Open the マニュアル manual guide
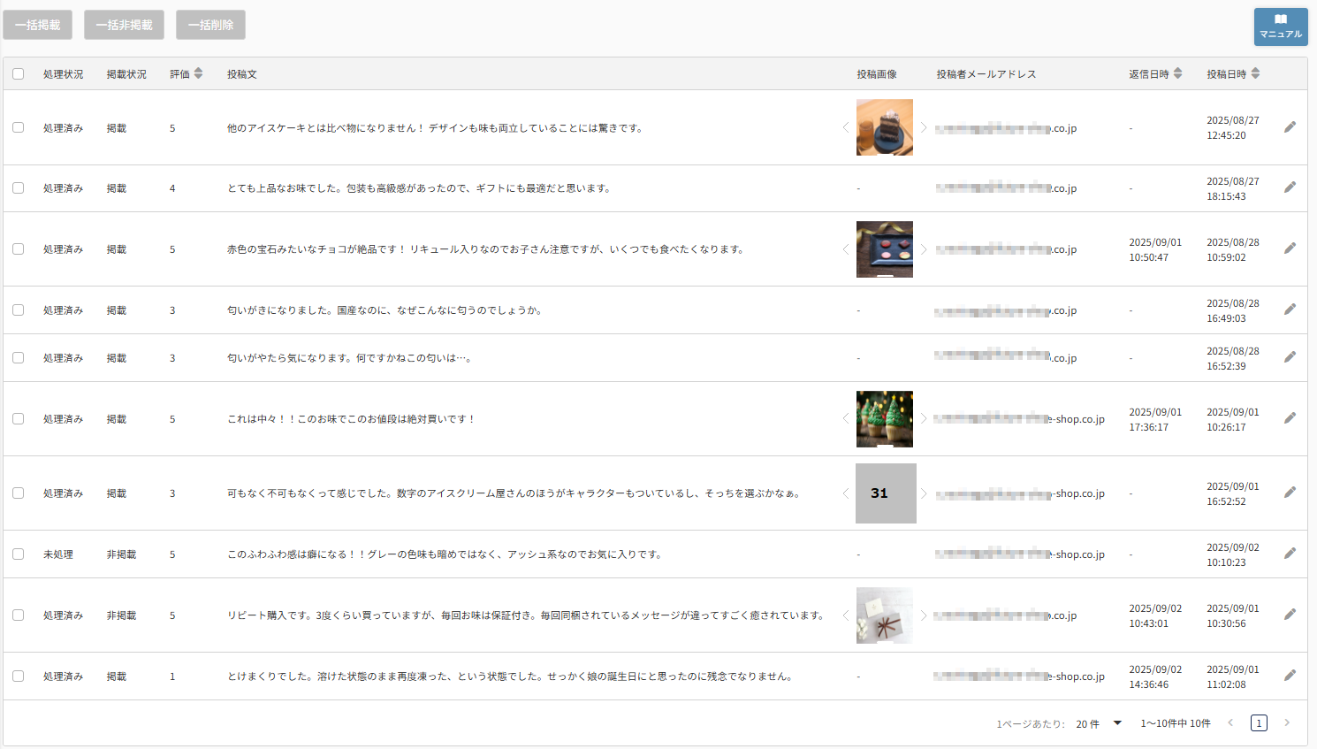This screenshot has width=1317, height=749. (1280, 25)
